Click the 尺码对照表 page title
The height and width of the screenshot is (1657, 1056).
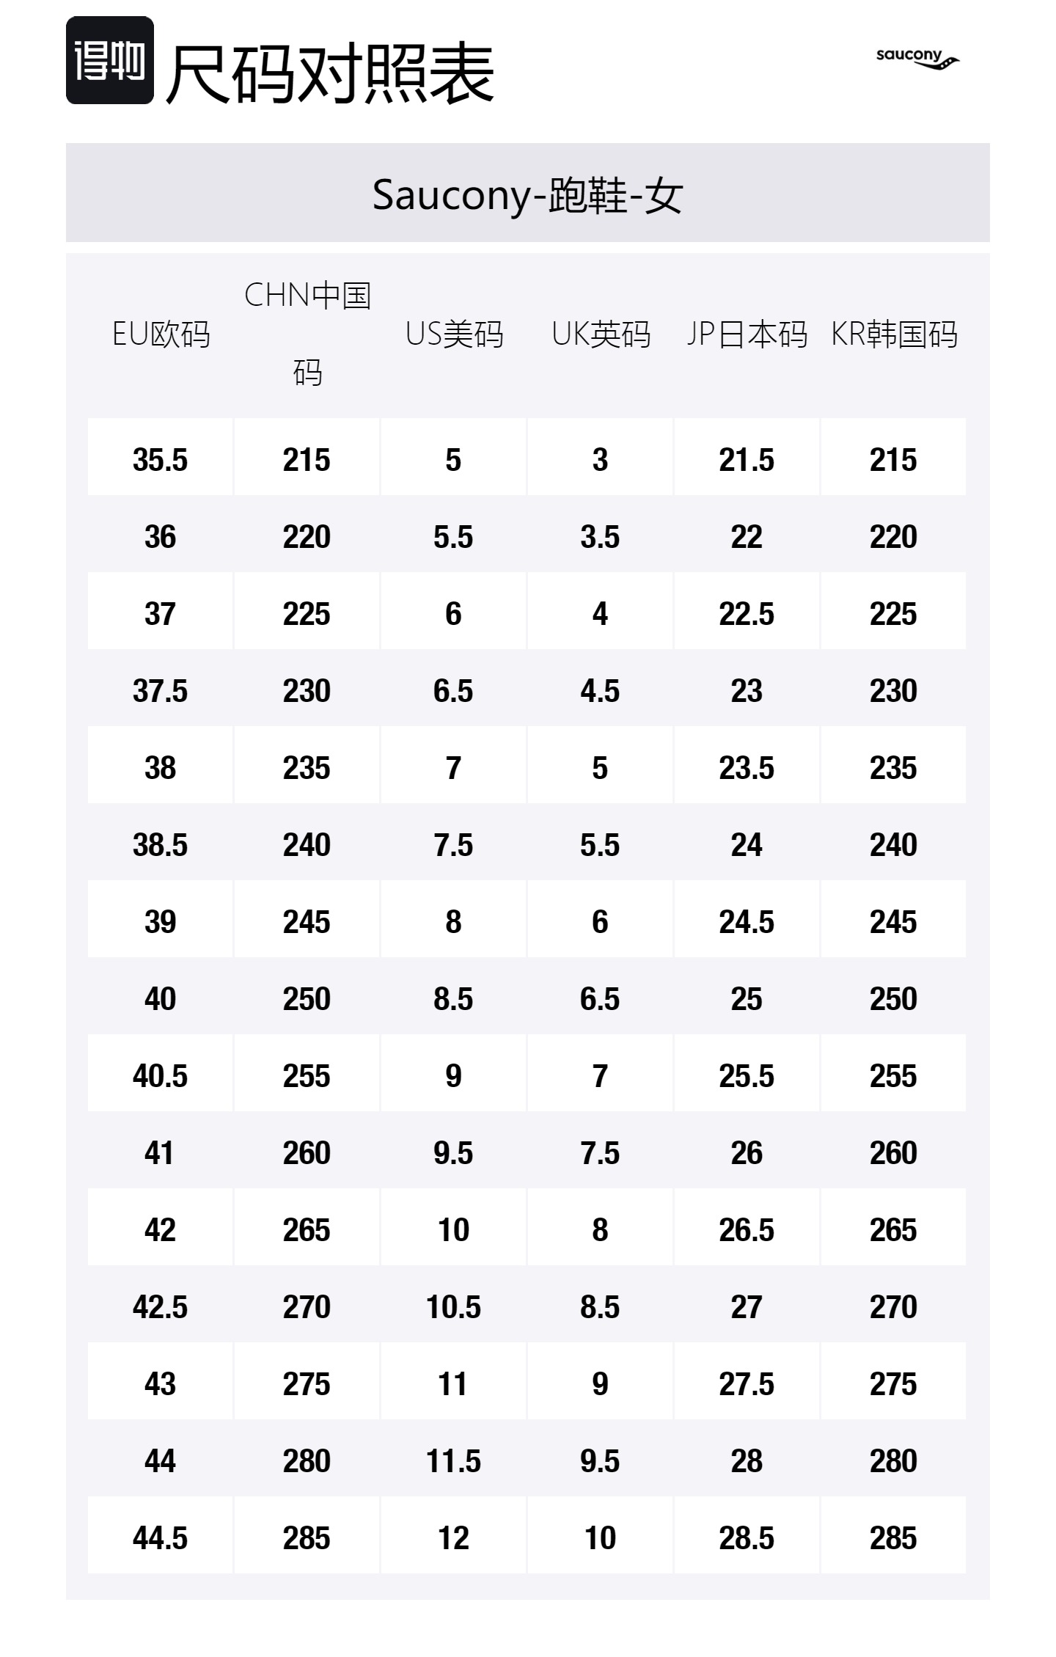coord(330,72)
